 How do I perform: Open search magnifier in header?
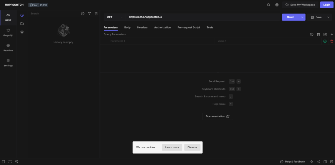269,5
